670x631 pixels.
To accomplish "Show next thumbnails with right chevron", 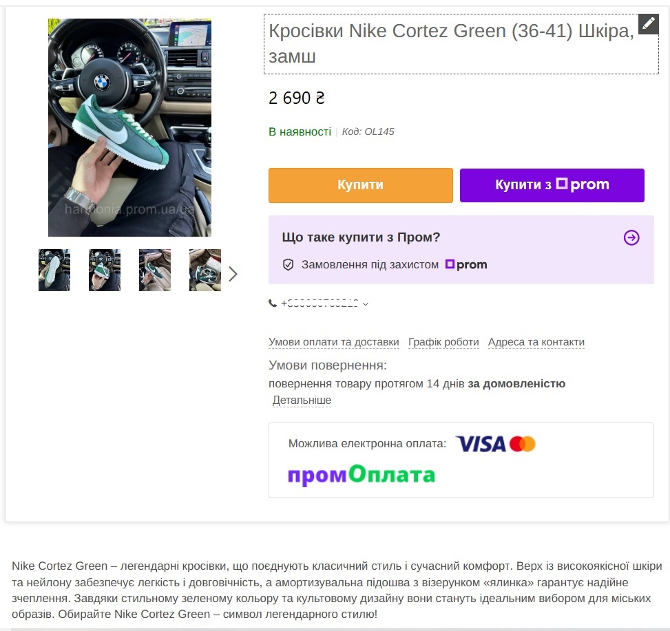I will pyautogui.click(x=233, y=274).
